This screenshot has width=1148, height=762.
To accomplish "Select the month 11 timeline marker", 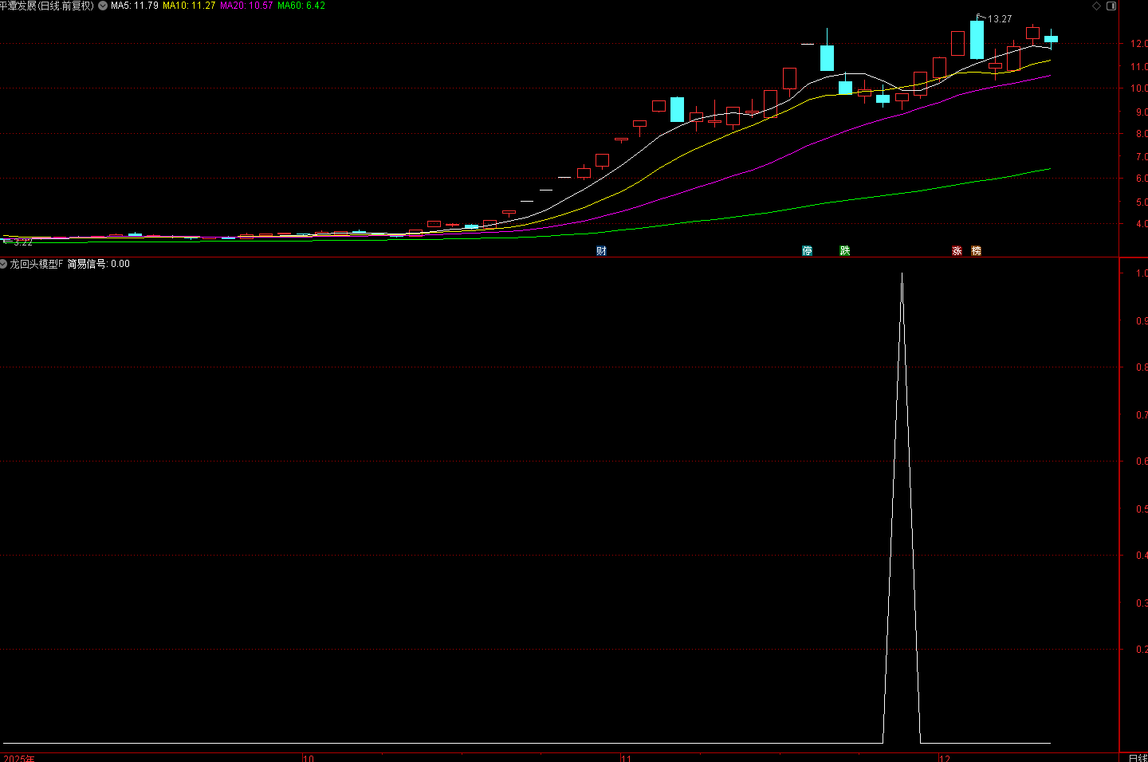I will [x=627, y=758].
